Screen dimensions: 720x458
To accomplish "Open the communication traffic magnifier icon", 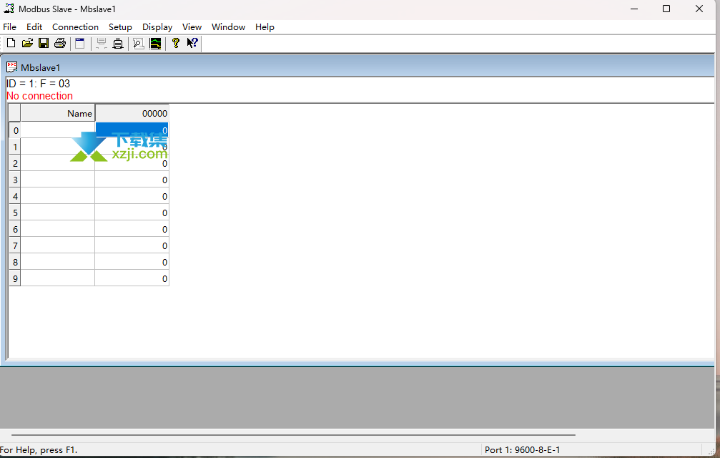I will coord(138,43).
